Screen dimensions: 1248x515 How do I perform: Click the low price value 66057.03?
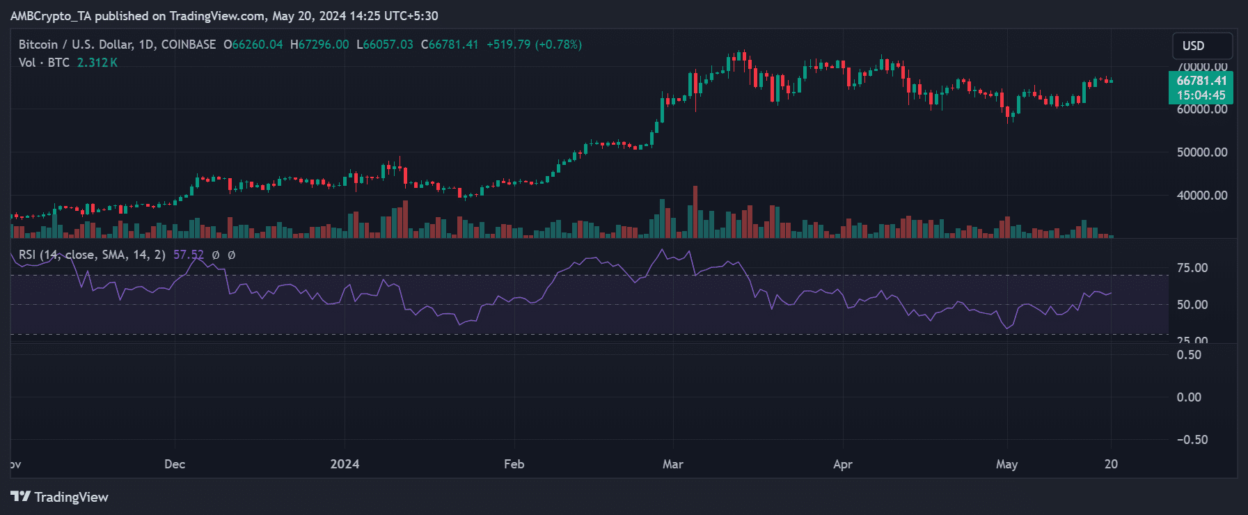[x=388, y=45]
